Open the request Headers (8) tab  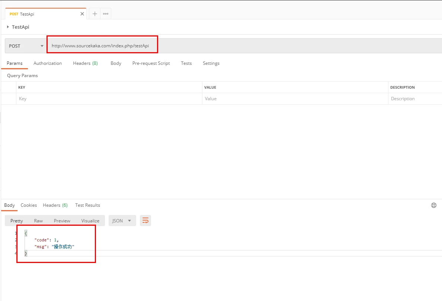click(85, 63)
